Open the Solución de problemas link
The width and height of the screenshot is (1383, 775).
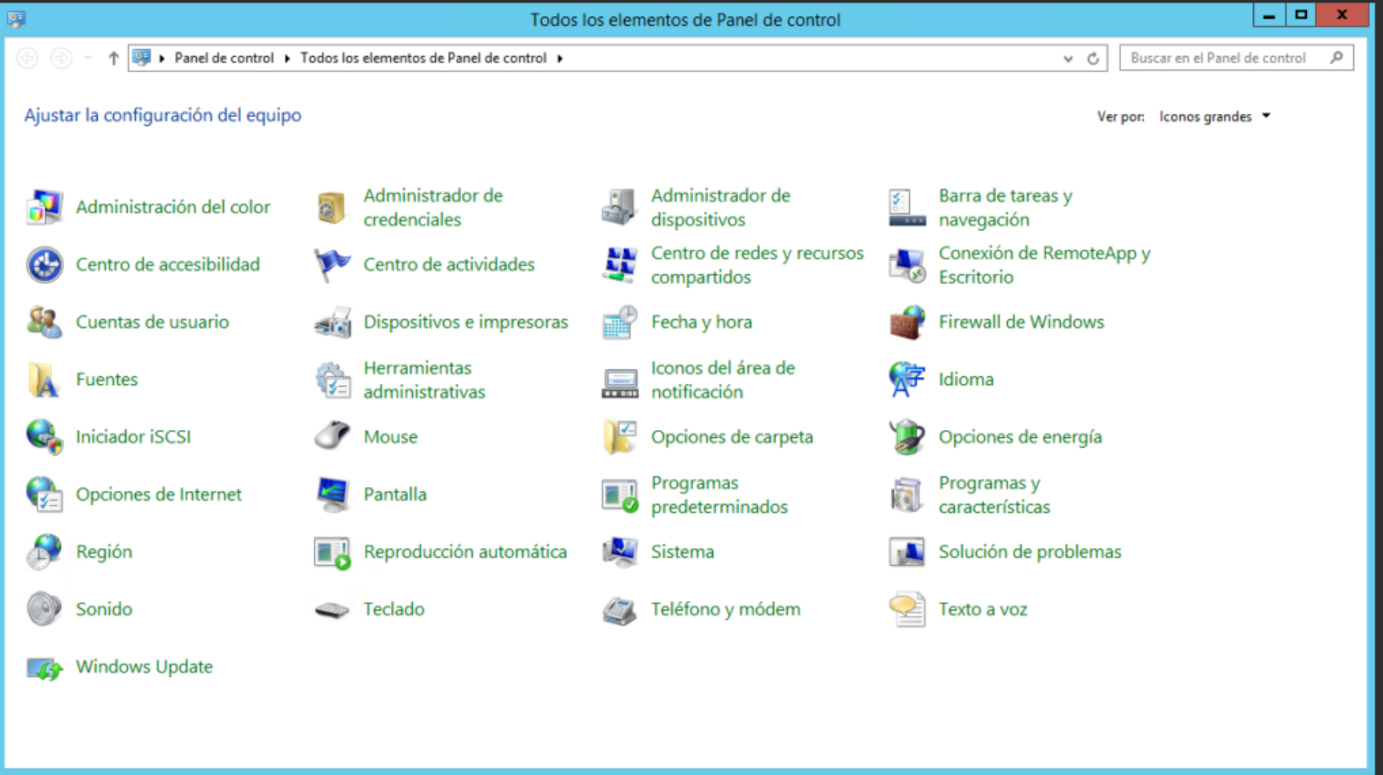coord(1030,552)
